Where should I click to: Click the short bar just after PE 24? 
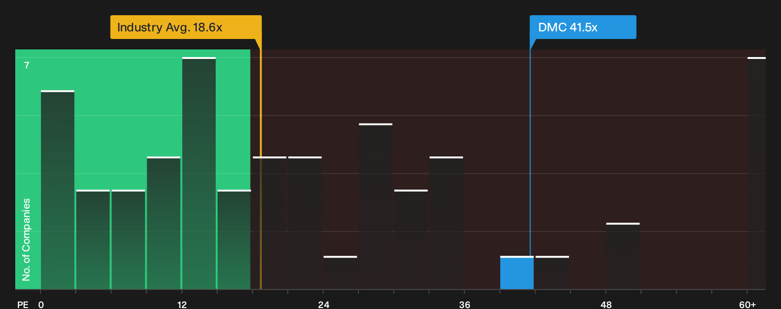point(340,273)
